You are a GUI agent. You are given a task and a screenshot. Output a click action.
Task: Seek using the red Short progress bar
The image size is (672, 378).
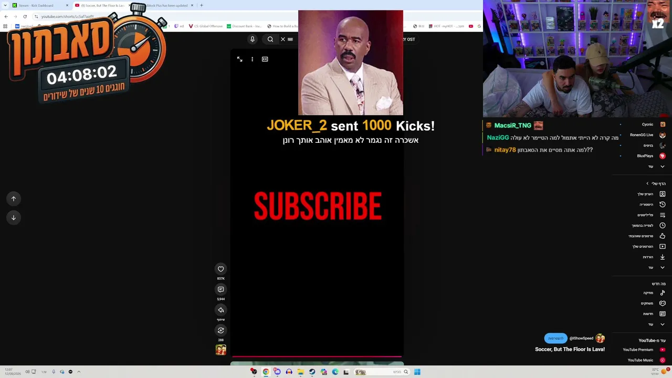(317, 357)
